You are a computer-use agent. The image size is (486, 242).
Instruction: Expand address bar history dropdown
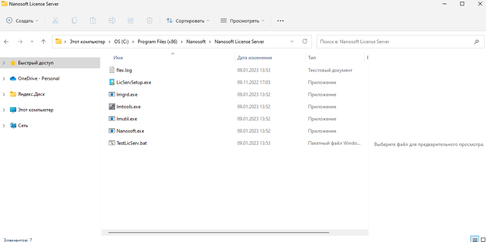pyautogui.click(x=292, y=41)
